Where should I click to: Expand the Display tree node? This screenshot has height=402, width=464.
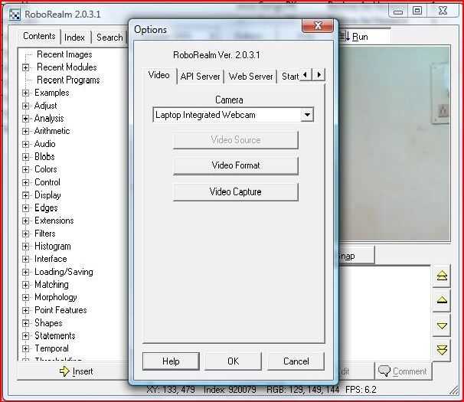point(26,195)
